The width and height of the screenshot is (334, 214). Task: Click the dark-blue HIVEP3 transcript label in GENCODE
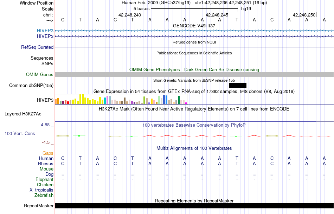pyautogui.click(x=45, y=36)
